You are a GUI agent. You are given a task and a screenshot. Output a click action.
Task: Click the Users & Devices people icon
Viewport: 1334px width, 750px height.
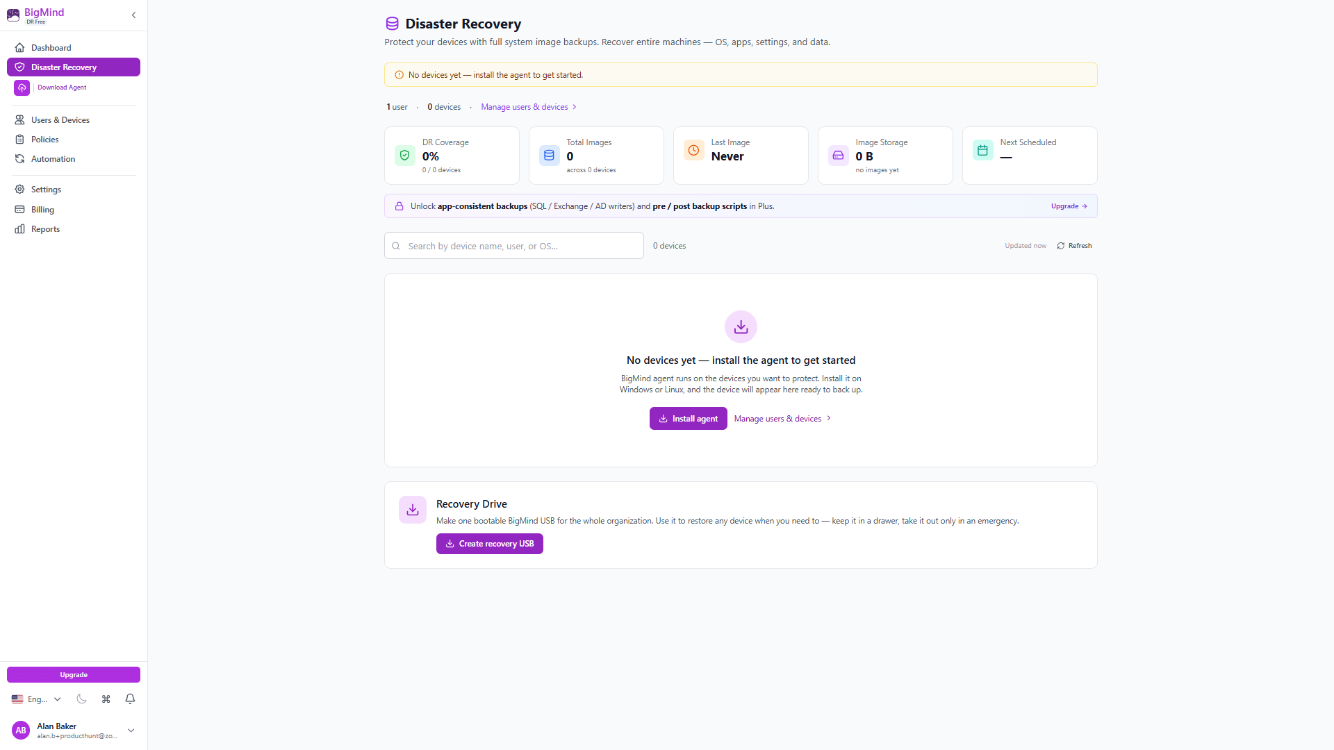pos(20,120)
